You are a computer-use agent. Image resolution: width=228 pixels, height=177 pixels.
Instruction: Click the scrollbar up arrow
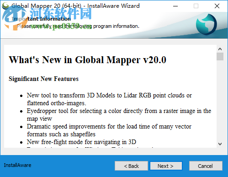pyautogui.click(x=220, y=49)
